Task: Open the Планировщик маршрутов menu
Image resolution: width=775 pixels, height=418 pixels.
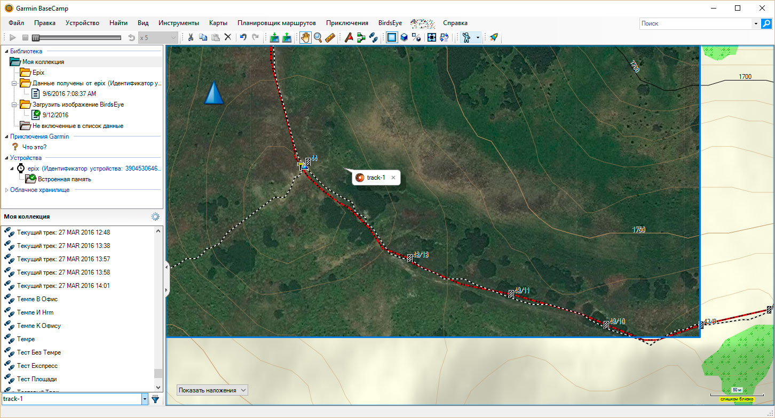Action: click(276, 23)
